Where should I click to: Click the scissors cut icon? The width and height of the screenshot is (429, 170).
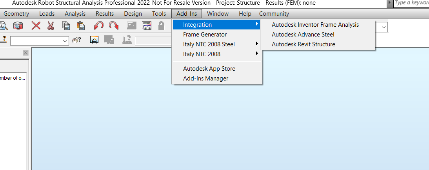click(x=51, y=26)
